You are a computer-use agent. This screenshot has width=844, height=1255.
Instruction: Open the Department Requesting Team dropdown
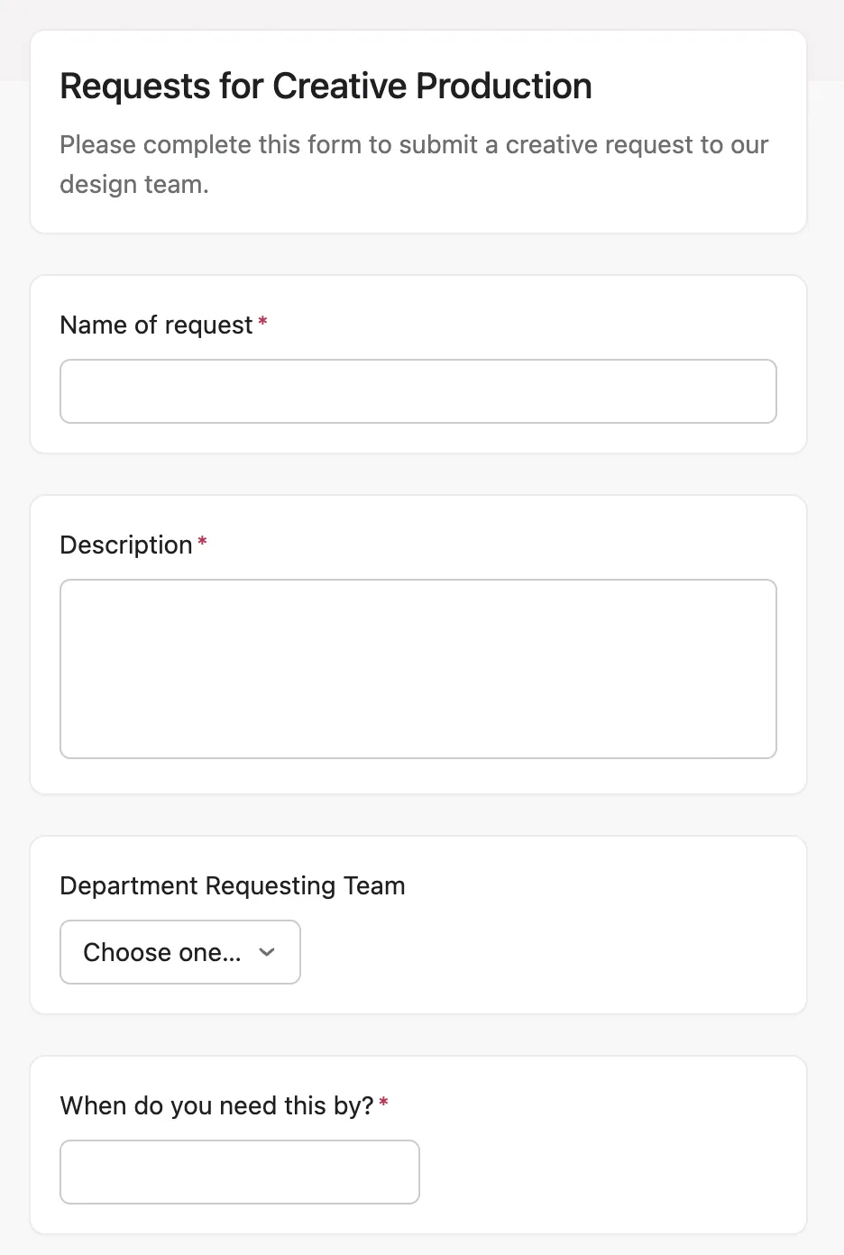(179, 952)
